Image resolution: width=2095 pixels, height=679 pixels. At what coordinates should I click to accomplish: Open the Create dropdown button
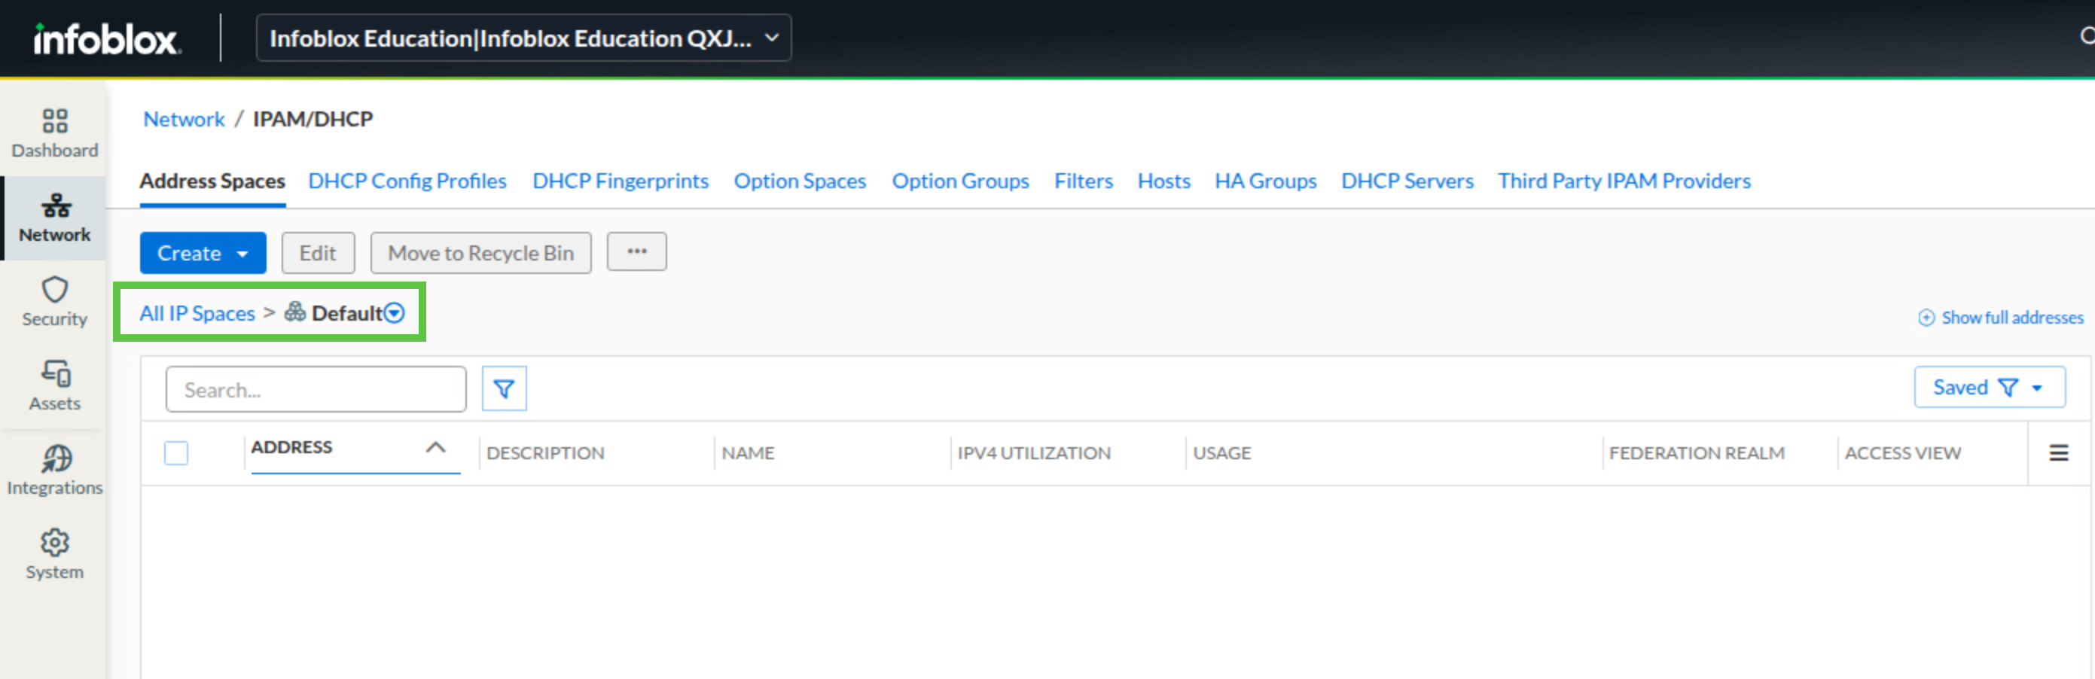click(x=203, y=253)
